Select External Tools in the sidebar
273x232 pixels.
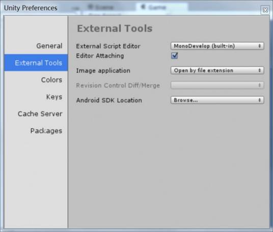pos(36,63)
